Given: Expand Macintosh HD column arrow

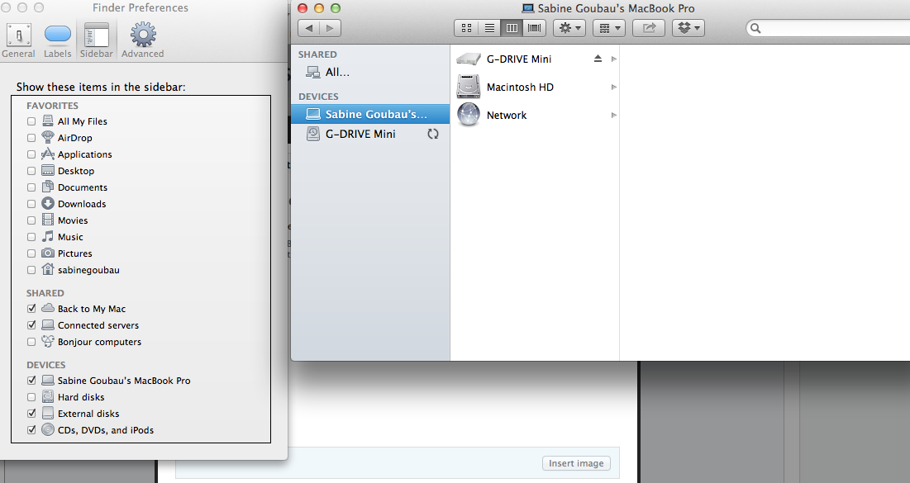Looking at the screenshot, I should point(613,87).
